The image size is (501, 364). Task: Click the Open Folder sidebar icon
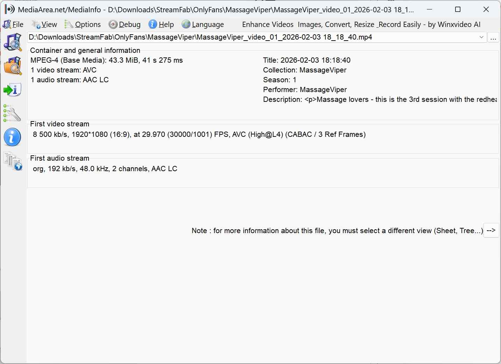[x=13, y=66]
